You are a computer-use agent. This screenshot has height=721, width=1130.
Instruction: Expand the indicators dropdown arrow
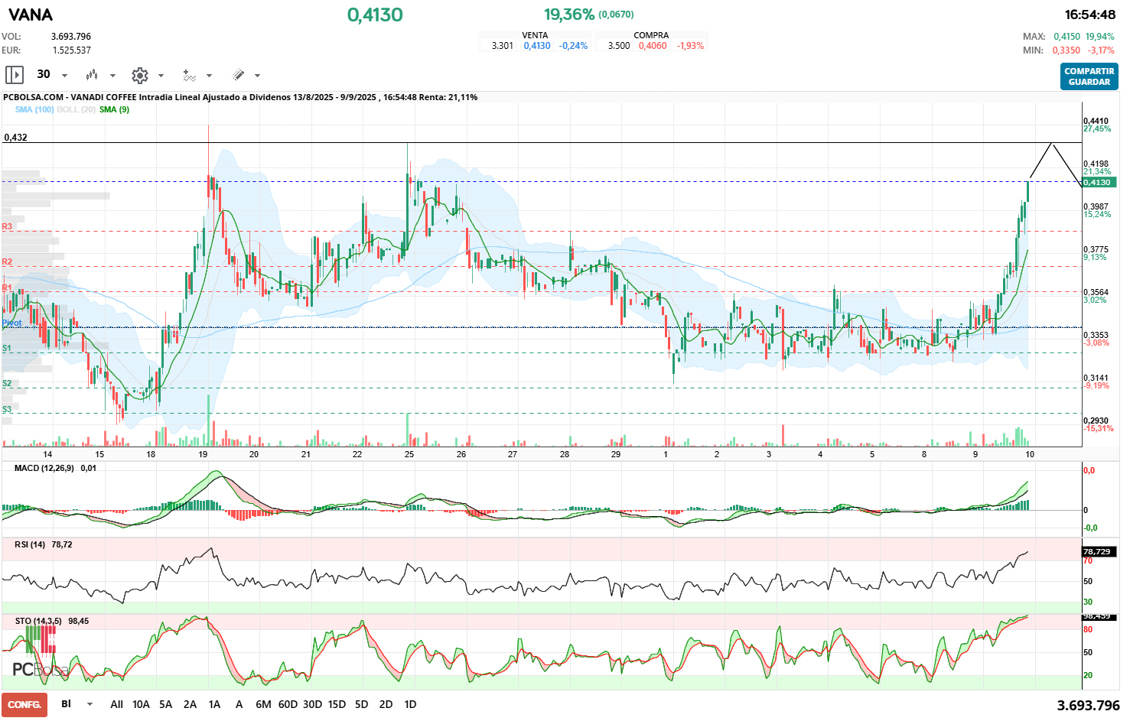(x=209, y=76)
